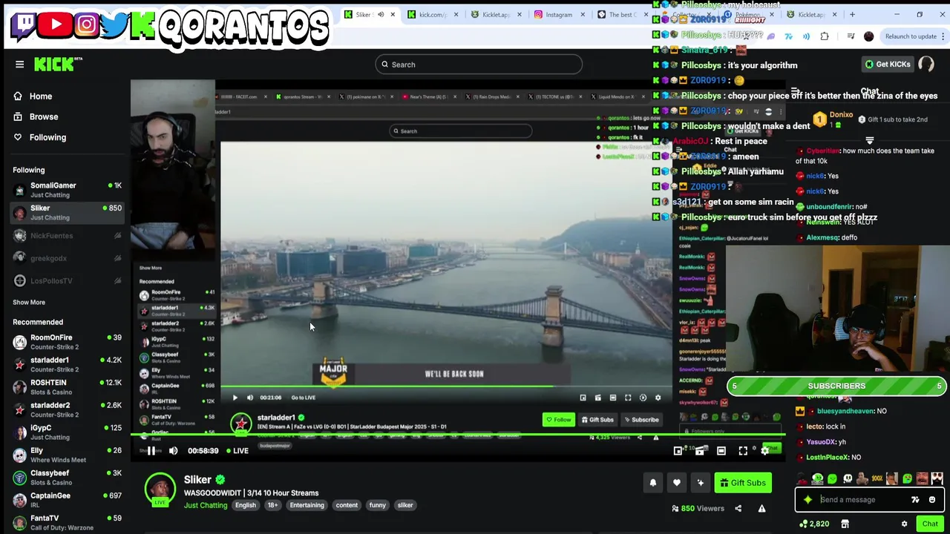This screenshot has width=950, height=534.
Task: Open FantaTV Warzone channel
Action: (x=67, y=522)
